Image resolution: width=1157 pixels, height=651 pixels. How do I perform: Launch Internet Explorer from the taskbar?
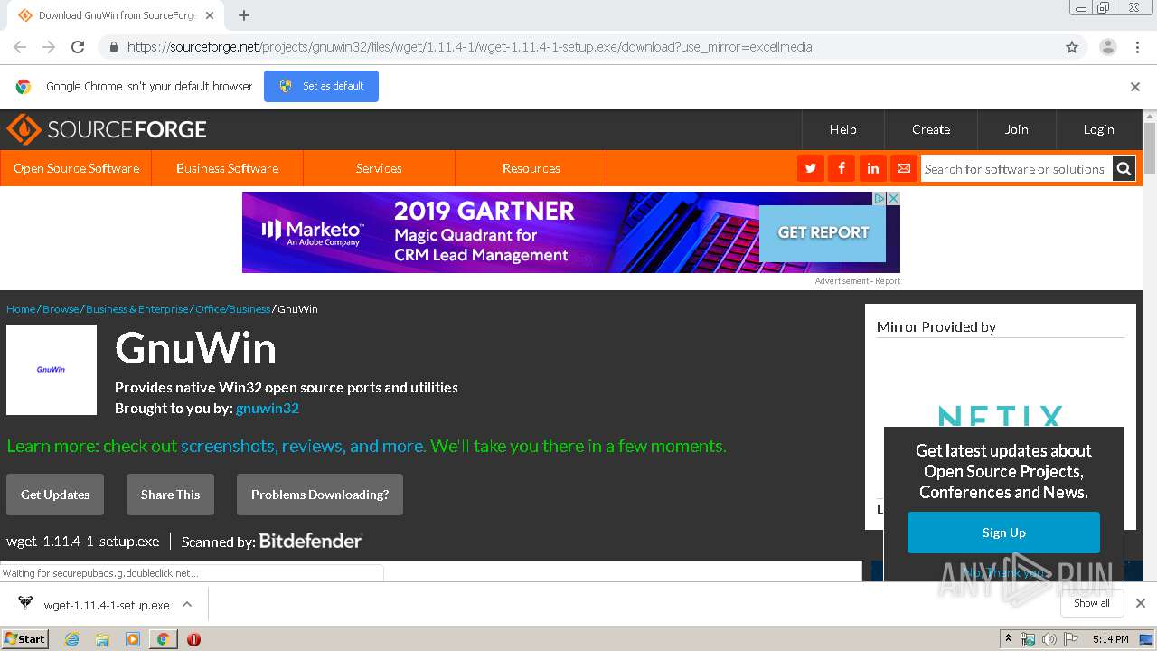click(71, 639)
